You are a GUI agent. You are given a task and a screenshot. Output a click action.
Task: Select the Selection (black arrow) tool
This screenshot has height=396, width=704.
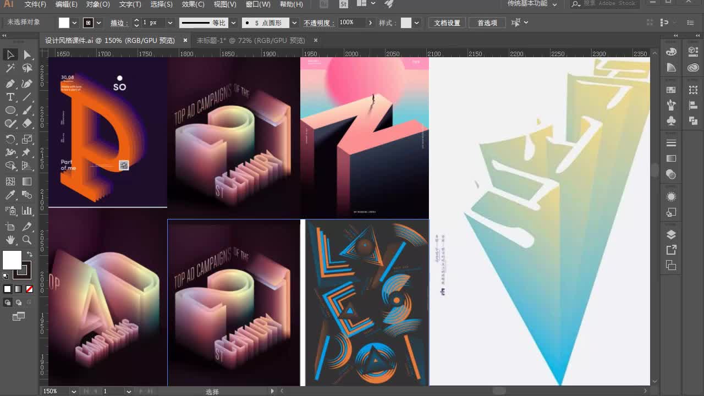click(10, 54)
